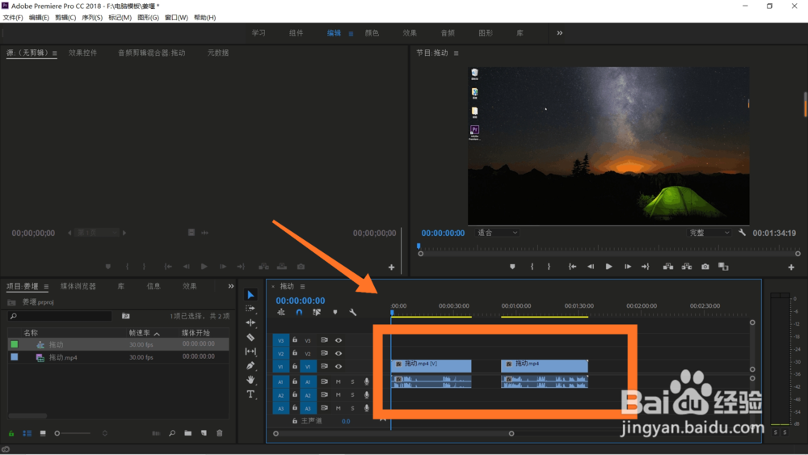Screen dimensions: 808x455
Task: Play the sequence in the Program monitor
Action: [x=608, y=267]
